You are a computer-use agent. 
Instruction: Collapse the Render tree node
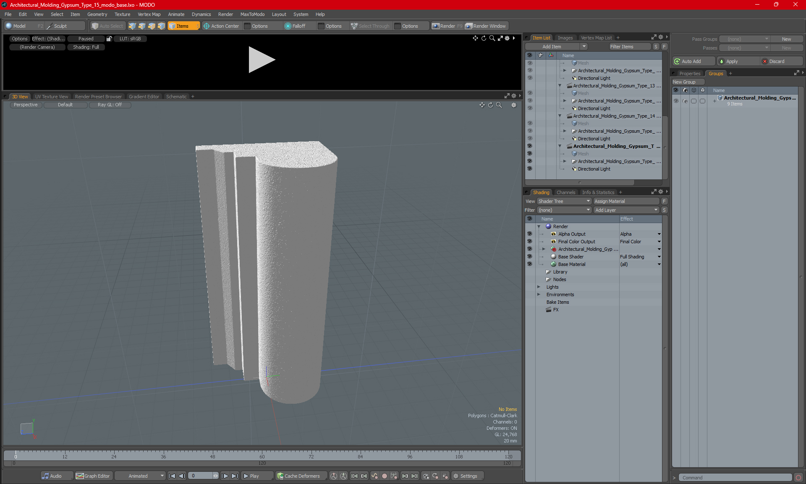coord(539,226)
